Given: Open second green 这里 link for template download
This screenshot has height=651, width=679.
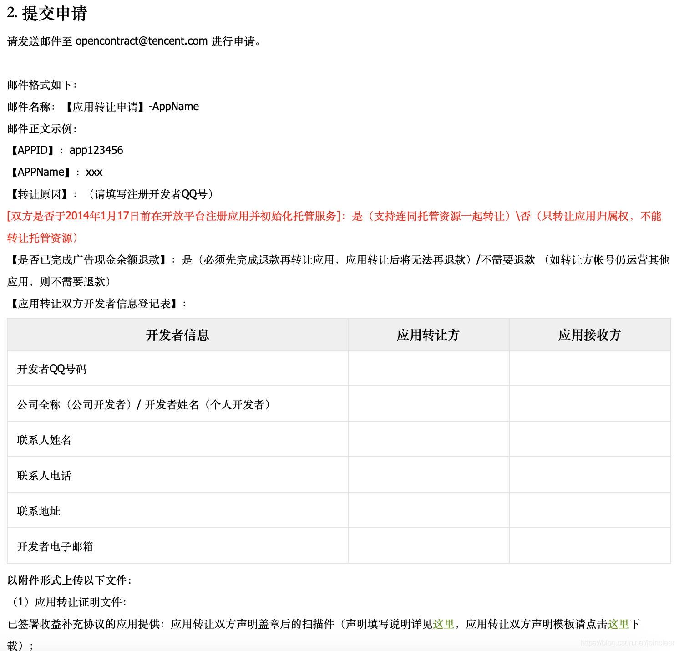Looking at the screenshot, I should click(x=618, y=624).
